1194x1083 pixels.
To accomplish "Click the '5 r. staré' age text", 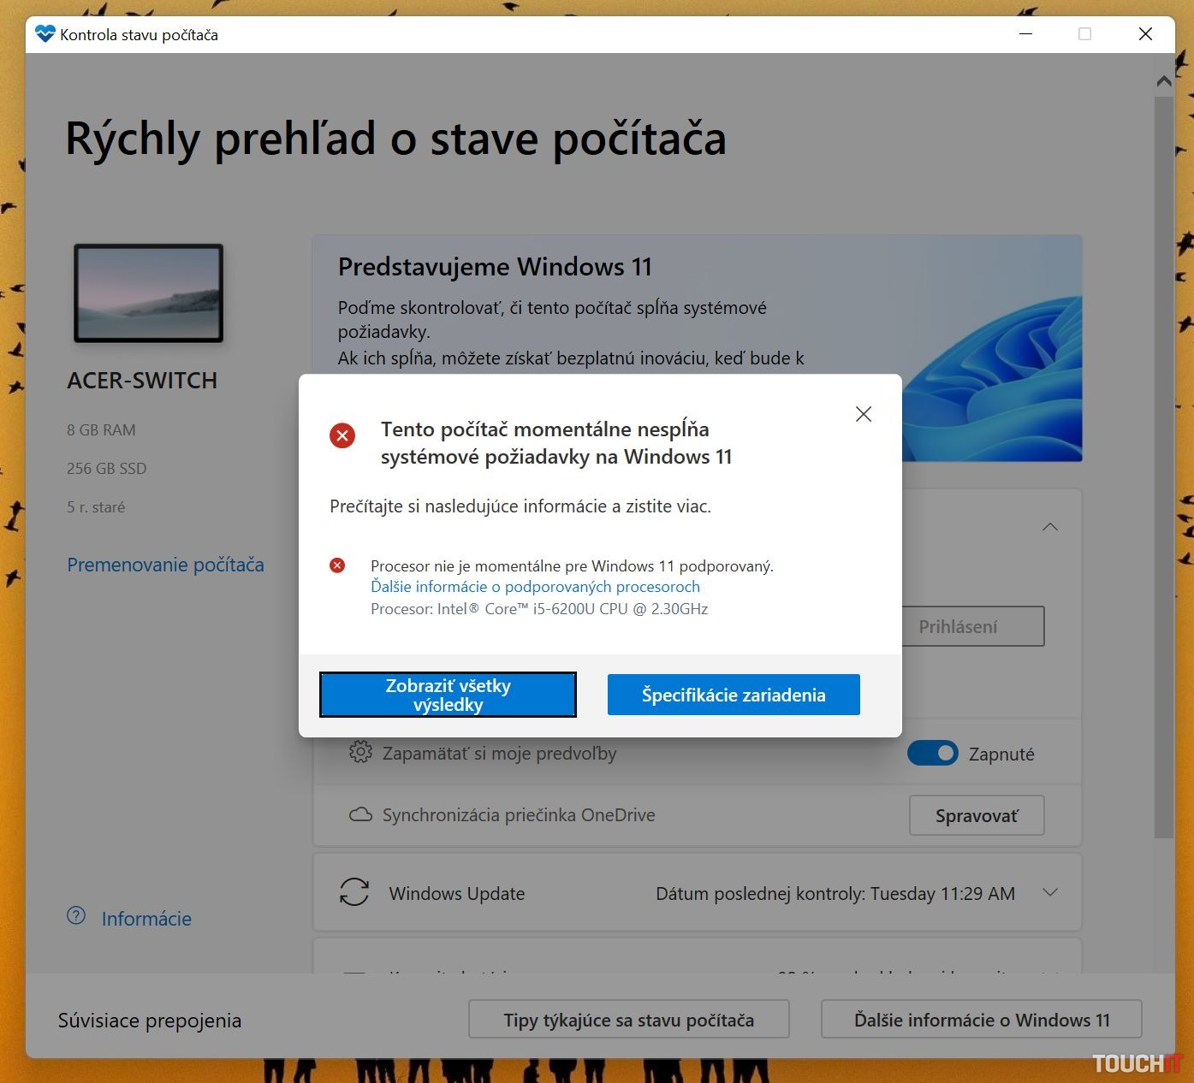I will click(x=96, y=507).
